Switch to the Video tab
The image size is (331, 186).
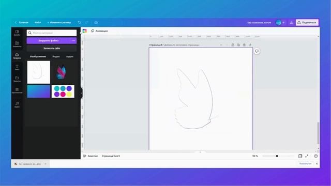tap(56, 56)
